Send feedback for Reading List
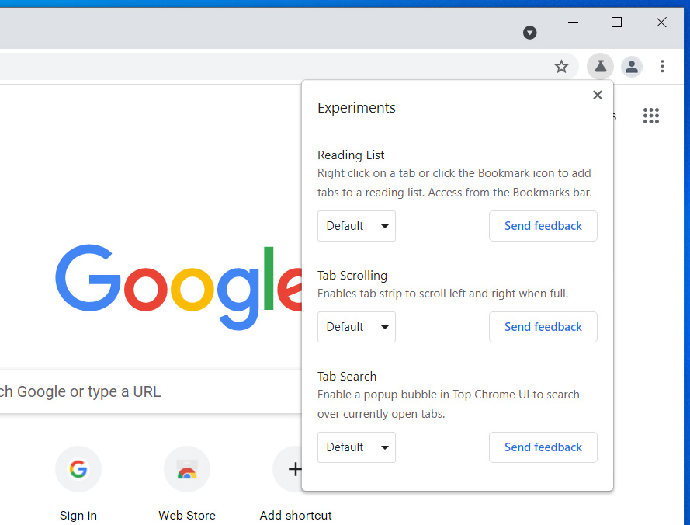Image resolution: width=690 pixels, height=525 pixels. pos(543,226)
